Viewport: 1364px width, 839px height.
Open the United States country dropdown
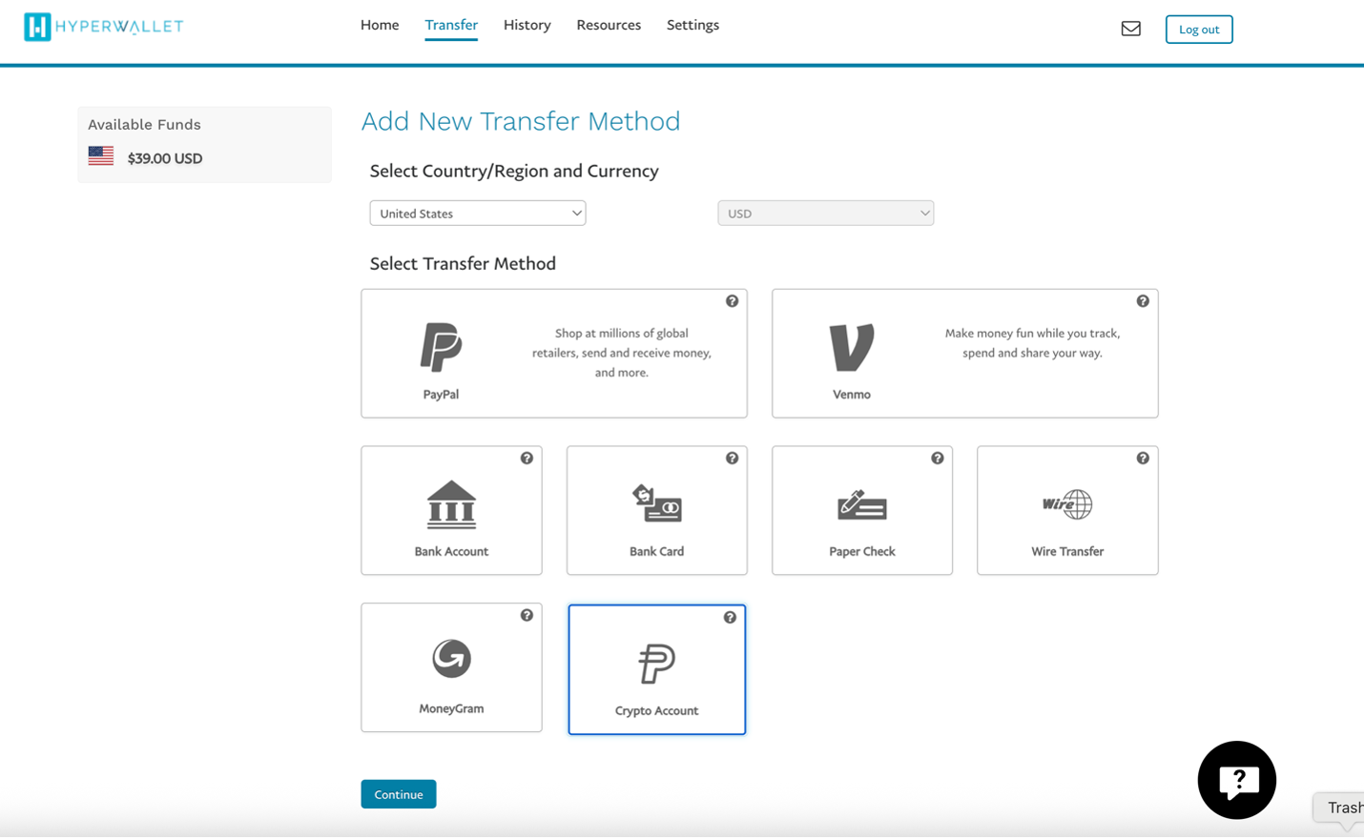477,213
